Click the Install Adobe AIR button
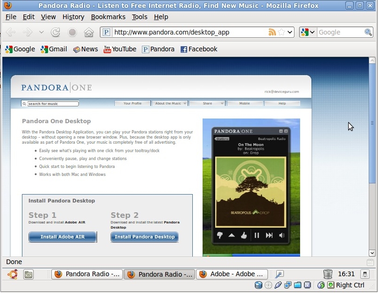 click(x=63, y=237)
